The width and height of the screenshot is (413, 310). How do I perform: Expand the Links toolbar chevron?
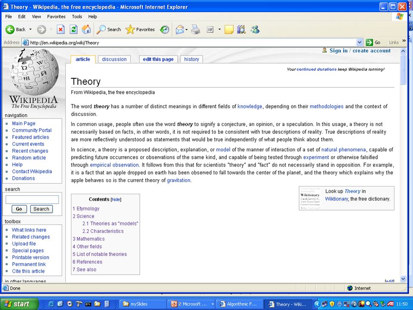tap(404, 41)
